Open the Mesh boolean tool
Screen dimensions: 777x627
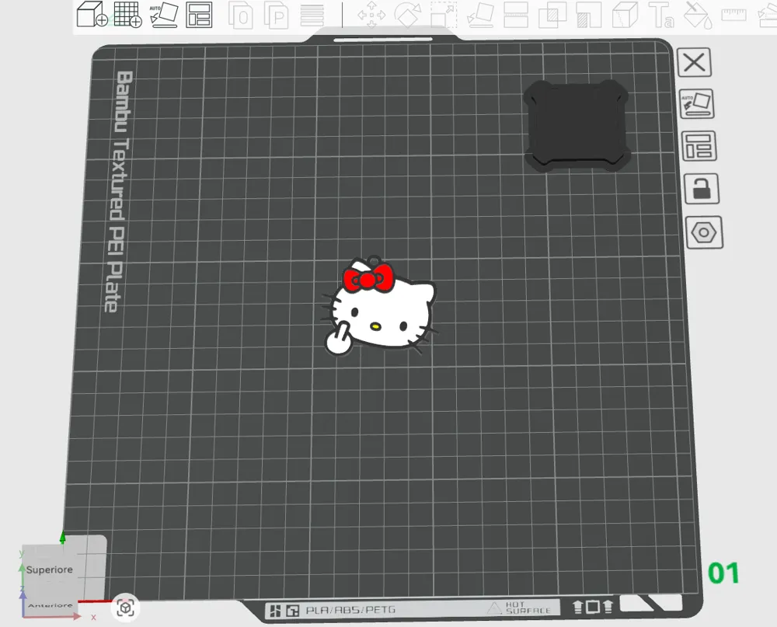pos(552,15)
